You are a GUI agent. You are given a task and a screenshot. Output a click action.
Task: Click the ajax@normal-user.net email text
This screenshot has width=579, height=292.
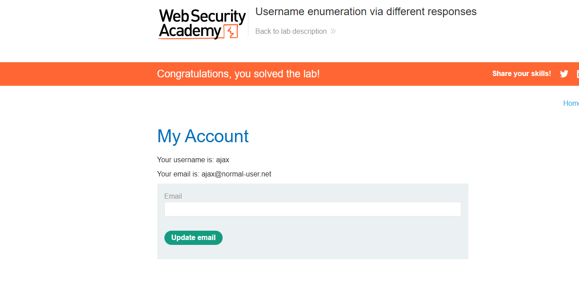(x=236, y=174)
